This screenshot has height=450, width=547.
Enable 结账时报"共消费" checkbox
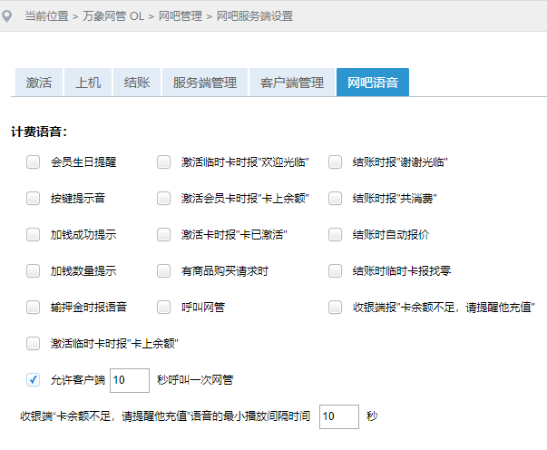coord(336,198)
